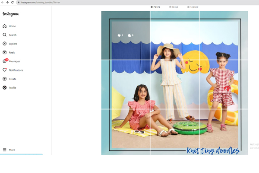Open the bottom-left post with the seated girl

[125, 132]
